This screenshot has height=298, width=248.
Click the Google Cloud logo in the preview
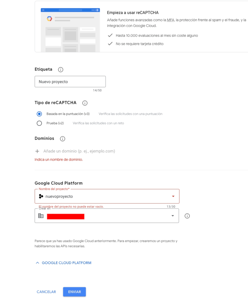tap(49, 19)
